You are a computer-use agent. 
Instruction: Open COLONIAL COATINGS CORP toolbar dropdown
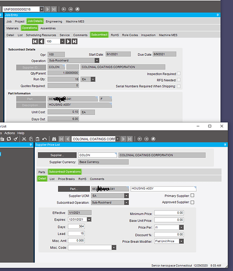pyautogui.click(x=118, y=139)
